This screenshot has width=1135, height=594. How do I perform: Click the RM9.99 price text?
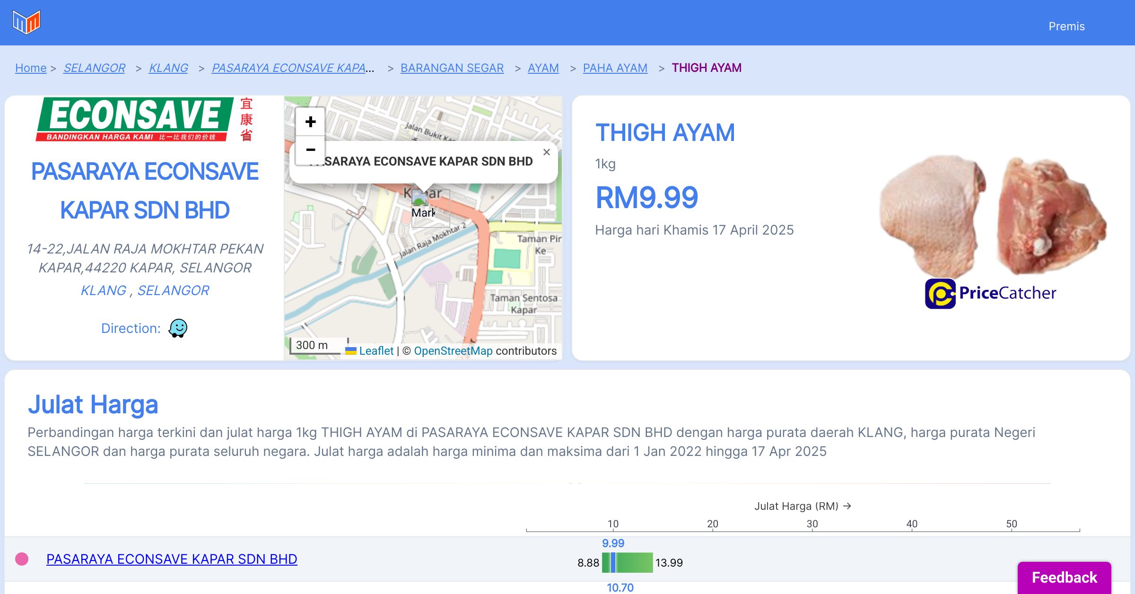coord(646,198)
